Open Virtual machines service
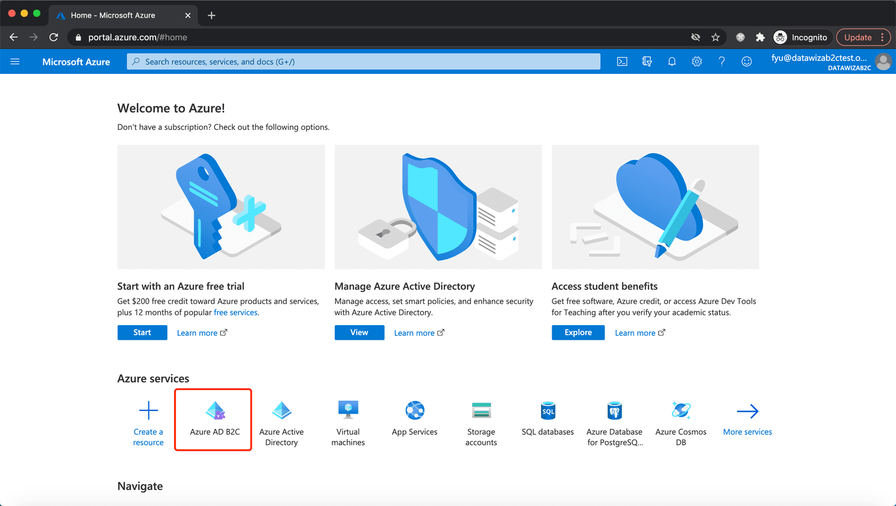This screenshot has width=896, height=506. [x=348, y=424]
